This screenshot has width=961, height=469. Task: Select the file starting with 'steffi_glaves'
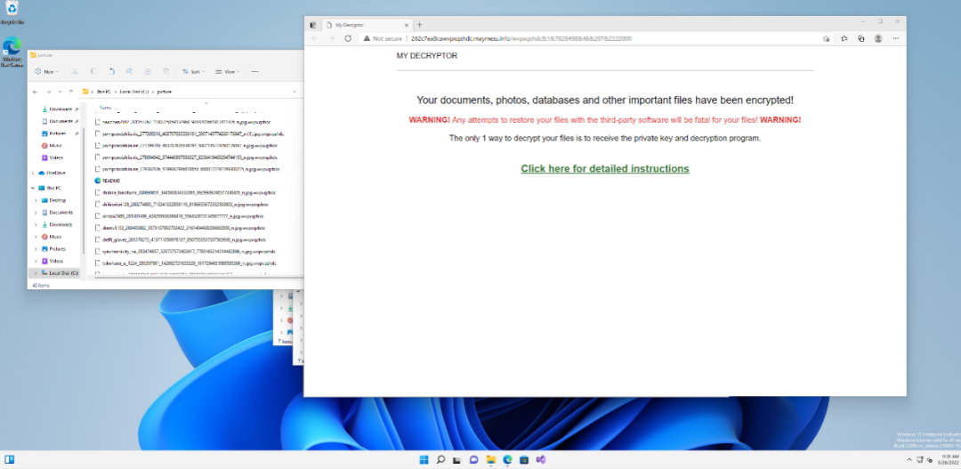click(181, 239)
